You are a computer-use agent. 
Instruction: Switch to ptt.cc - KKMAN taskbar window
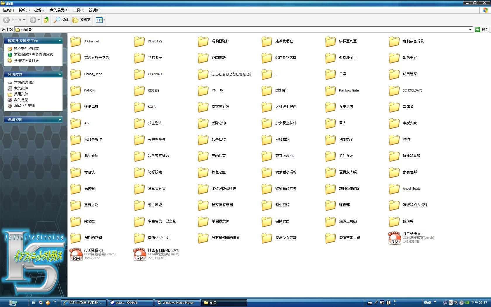point(131,303)
